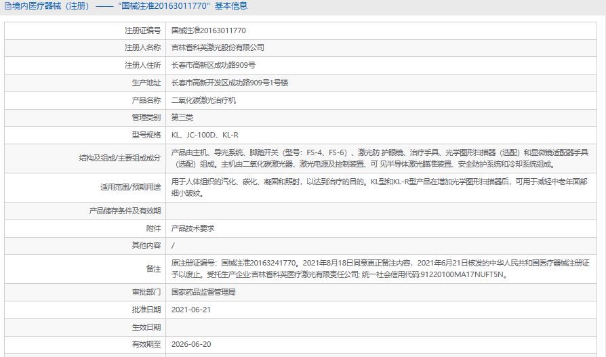
Task: Select approval date 2021-06-21
Action: [x=191, y=310]
